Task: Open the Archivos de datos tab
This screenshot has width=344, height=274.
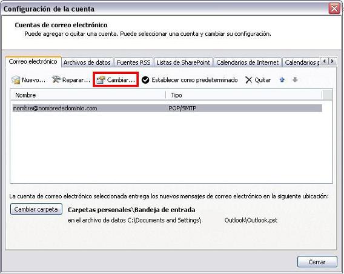Action: click(87, 62)
